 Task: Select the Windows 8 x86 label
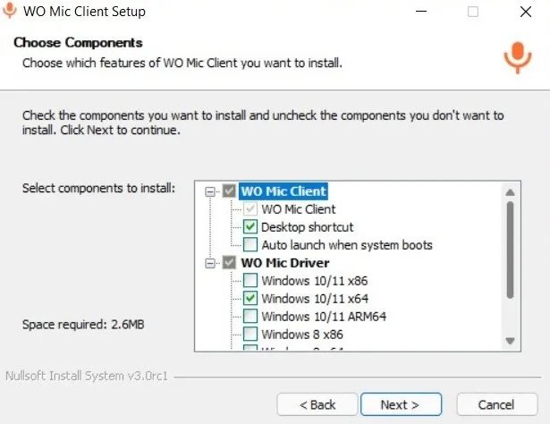tap(302, 335)
